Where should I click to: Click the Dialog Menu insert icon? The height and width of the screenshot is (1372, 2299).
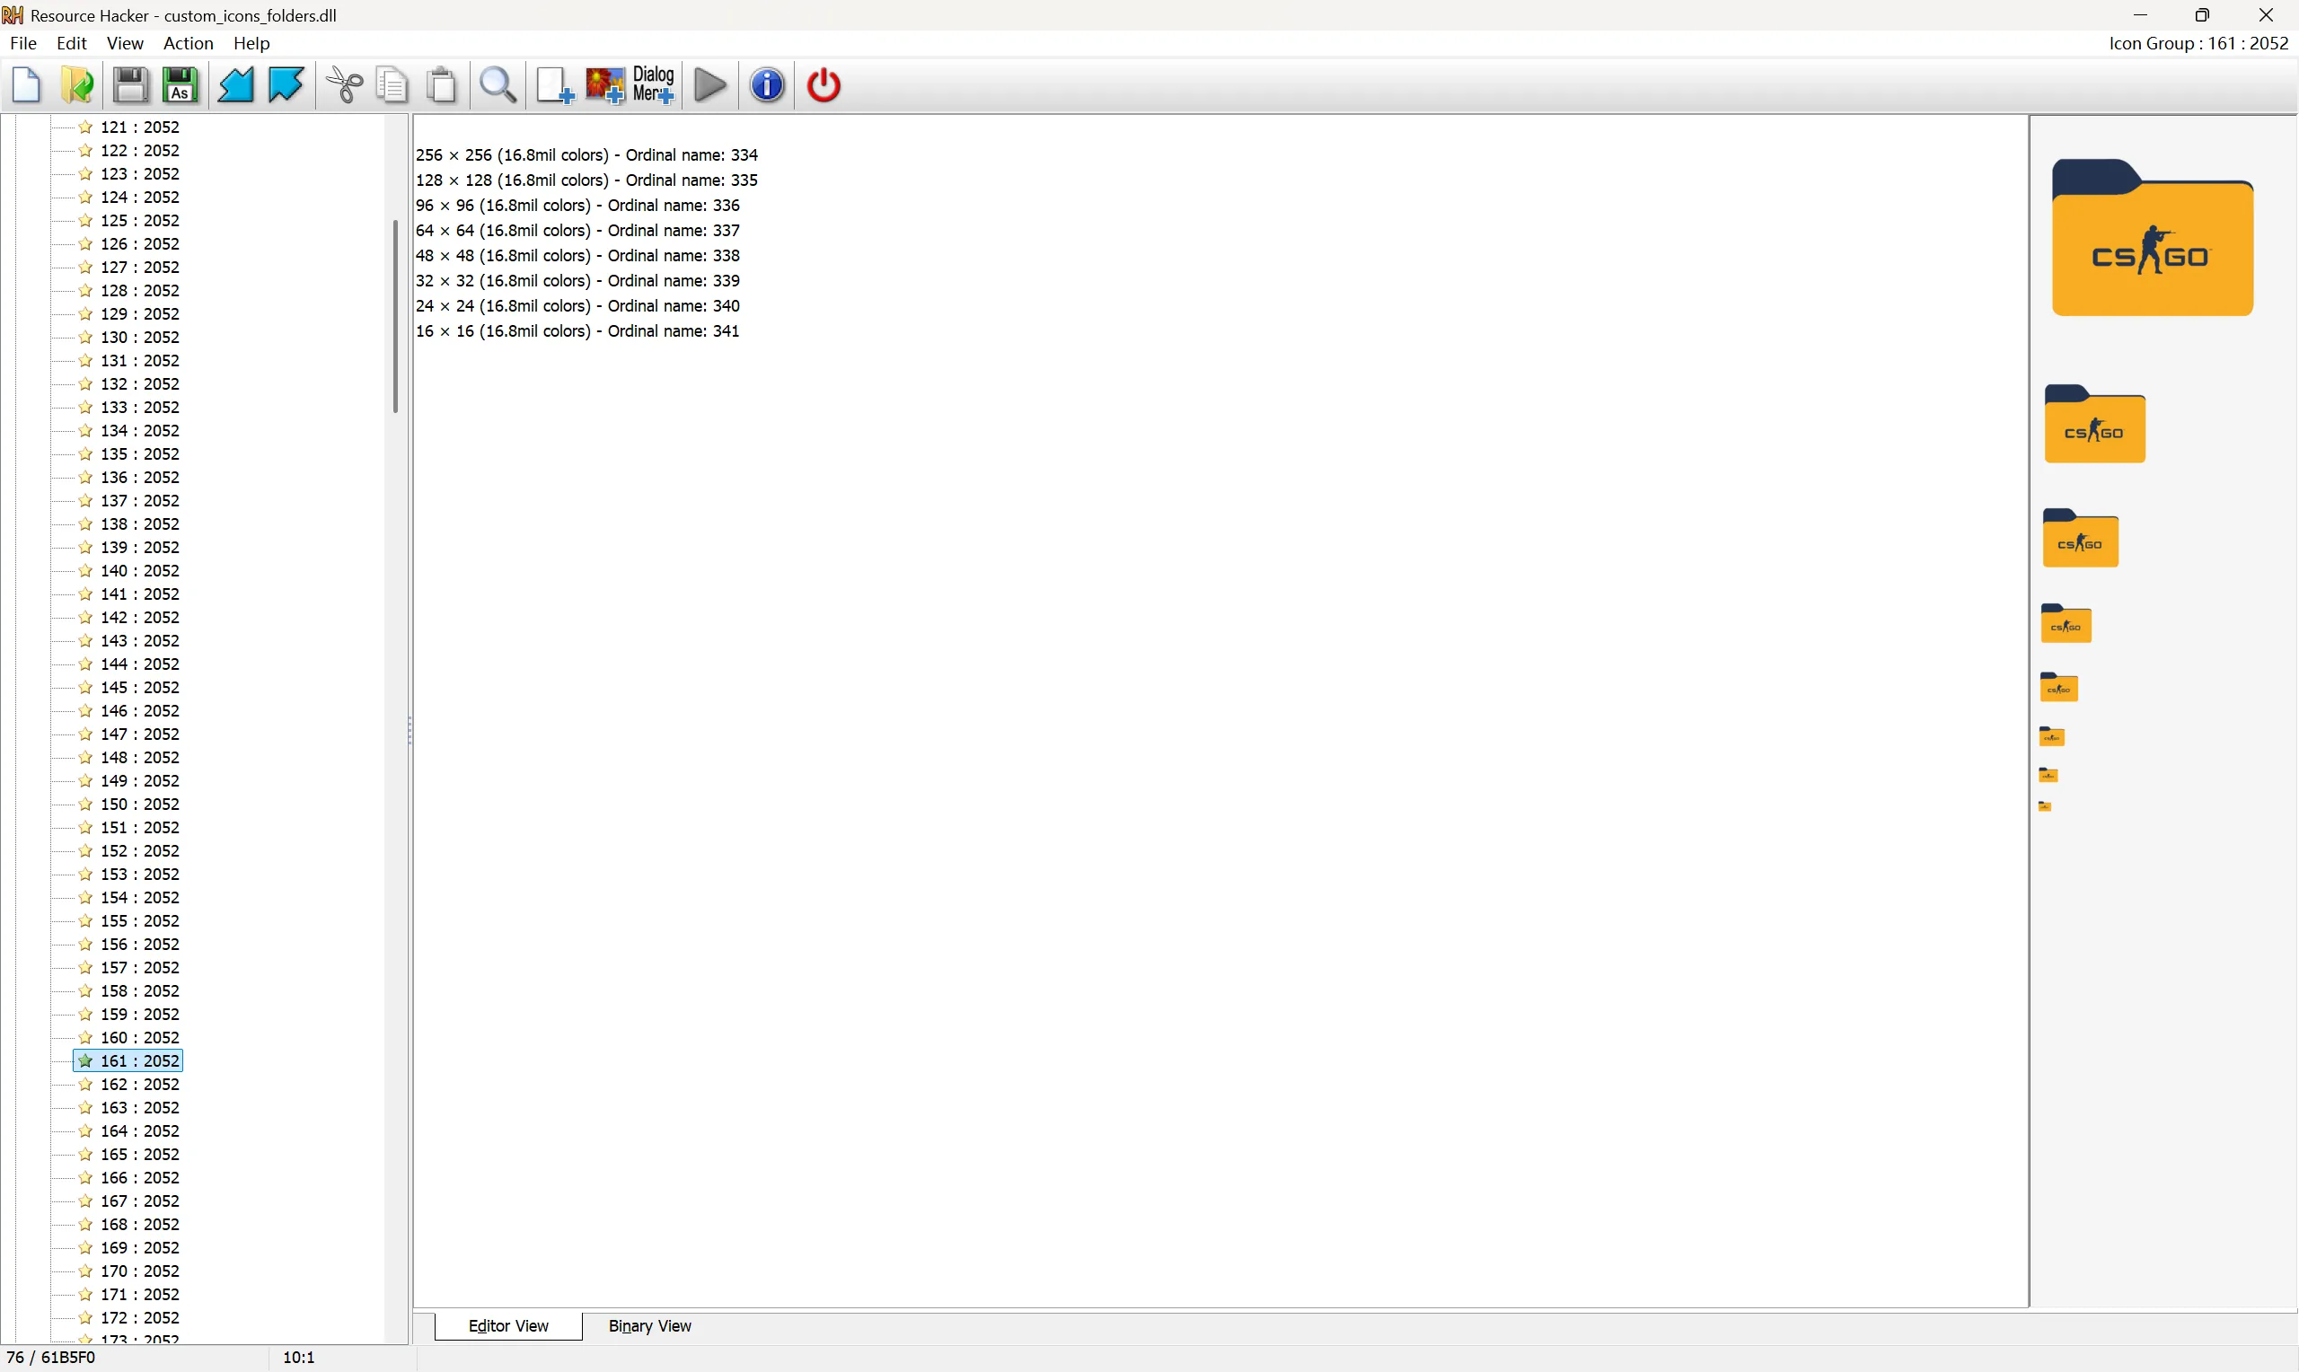tap(654, 85)
